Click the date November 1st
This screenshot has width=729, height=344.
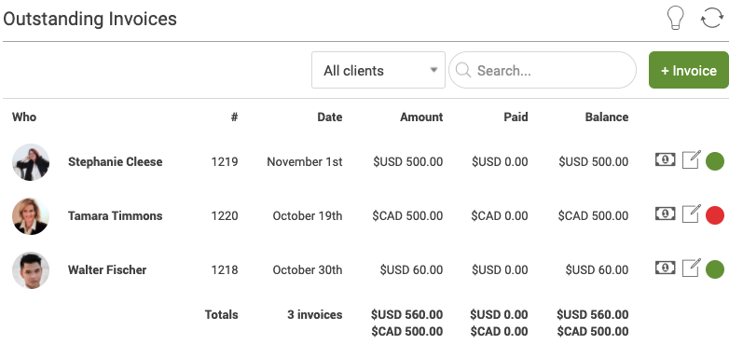pyautogui.click(x=305, y=162)
